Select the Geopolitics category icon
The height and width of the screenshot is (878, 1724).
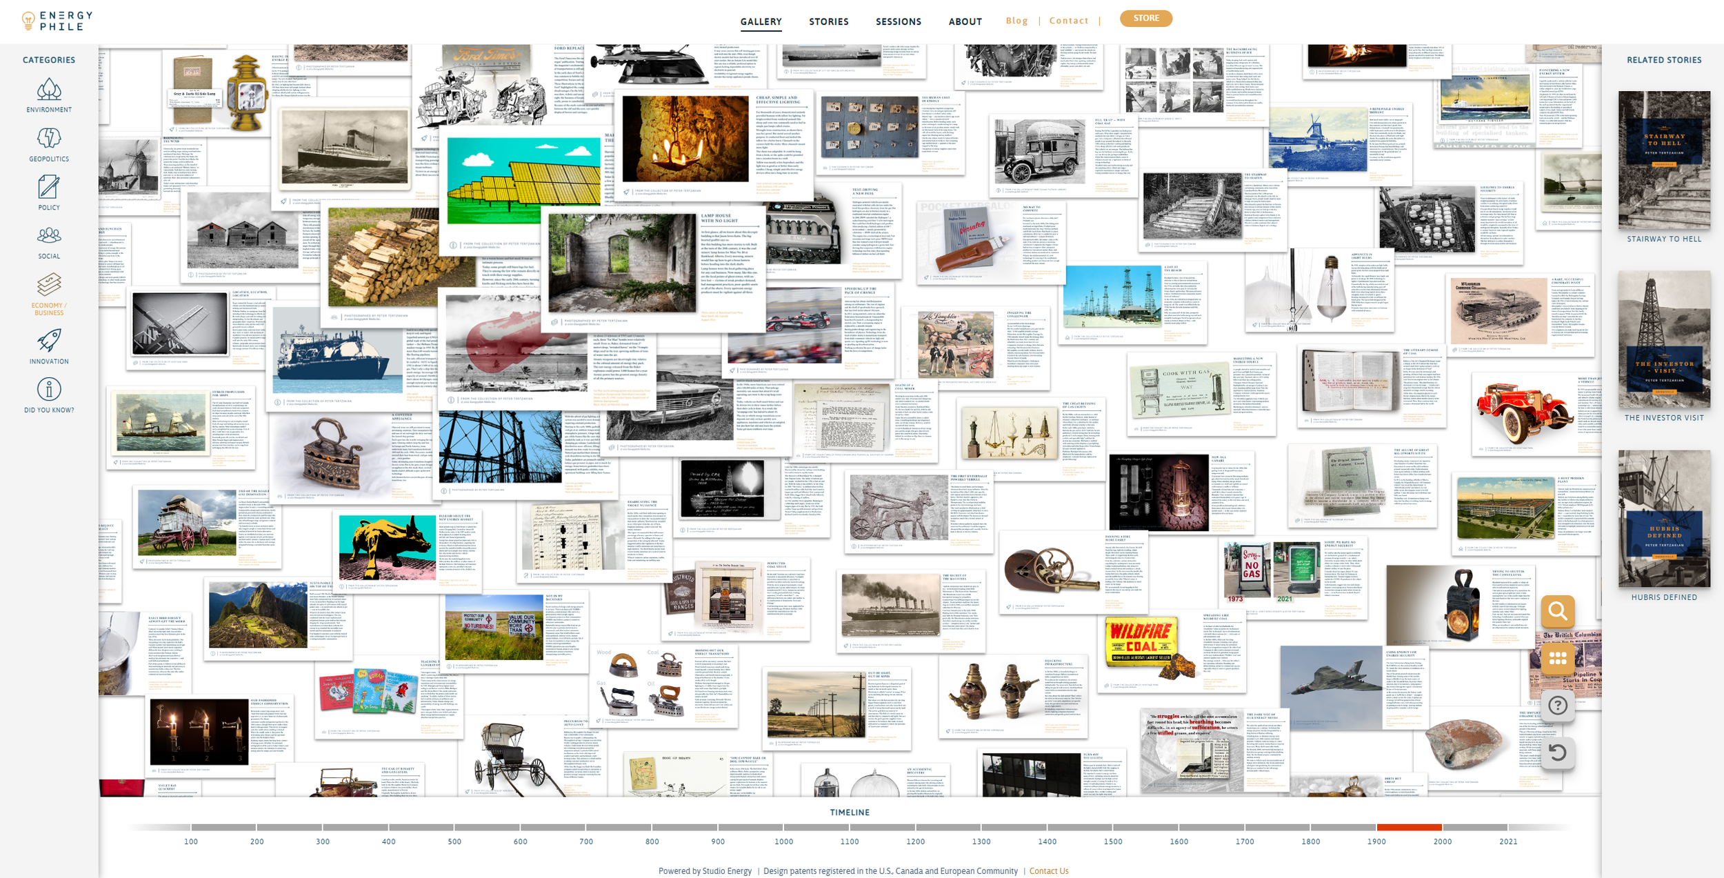click(x=48, y=139)
